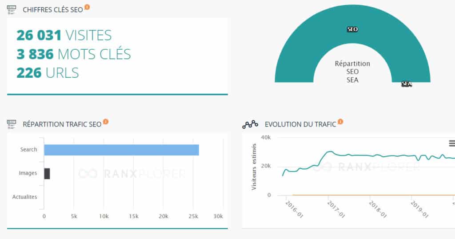
Task: Click the SEO label on the gauge
Action: tap(352, 29)
